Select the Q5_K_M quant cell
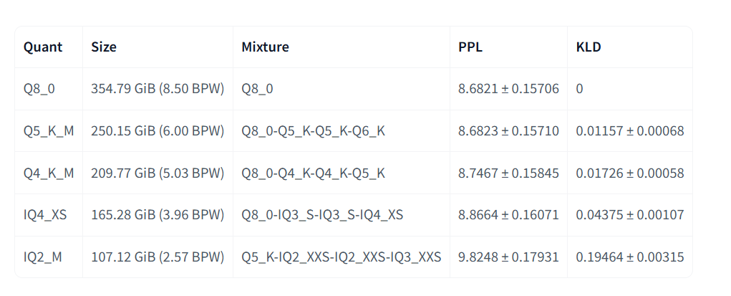Viewport: 731px width, 296px height. point(49,131)
